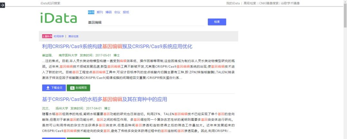Open CNKI镜像搜索 link
Viewport: 347px width, 139px height.
point(269,3)
